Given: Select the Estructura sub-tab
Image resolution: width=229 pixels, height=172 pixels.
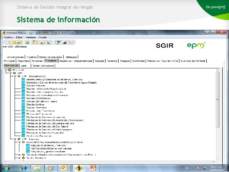Looking at the screenshot, I should coord(11,66).
